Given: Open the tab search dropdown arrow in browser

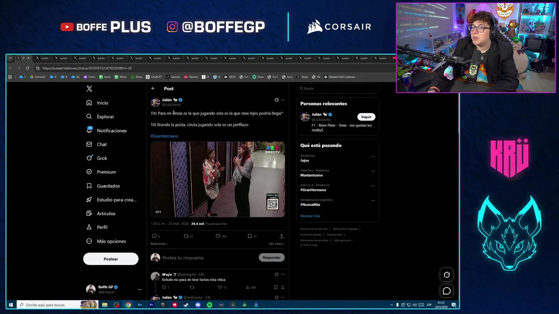Looking at the screenshot, I should point(10,58).
